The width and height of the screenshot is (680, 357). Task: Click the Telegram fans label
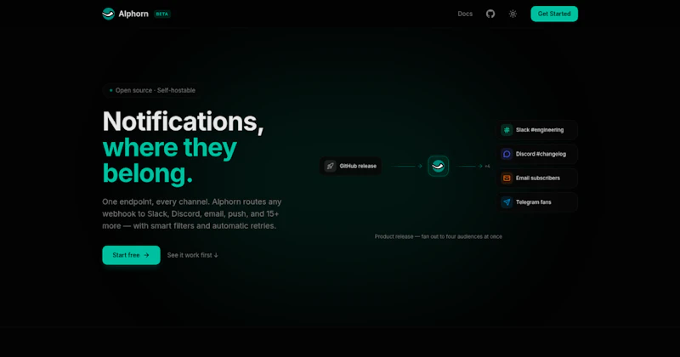534,202
